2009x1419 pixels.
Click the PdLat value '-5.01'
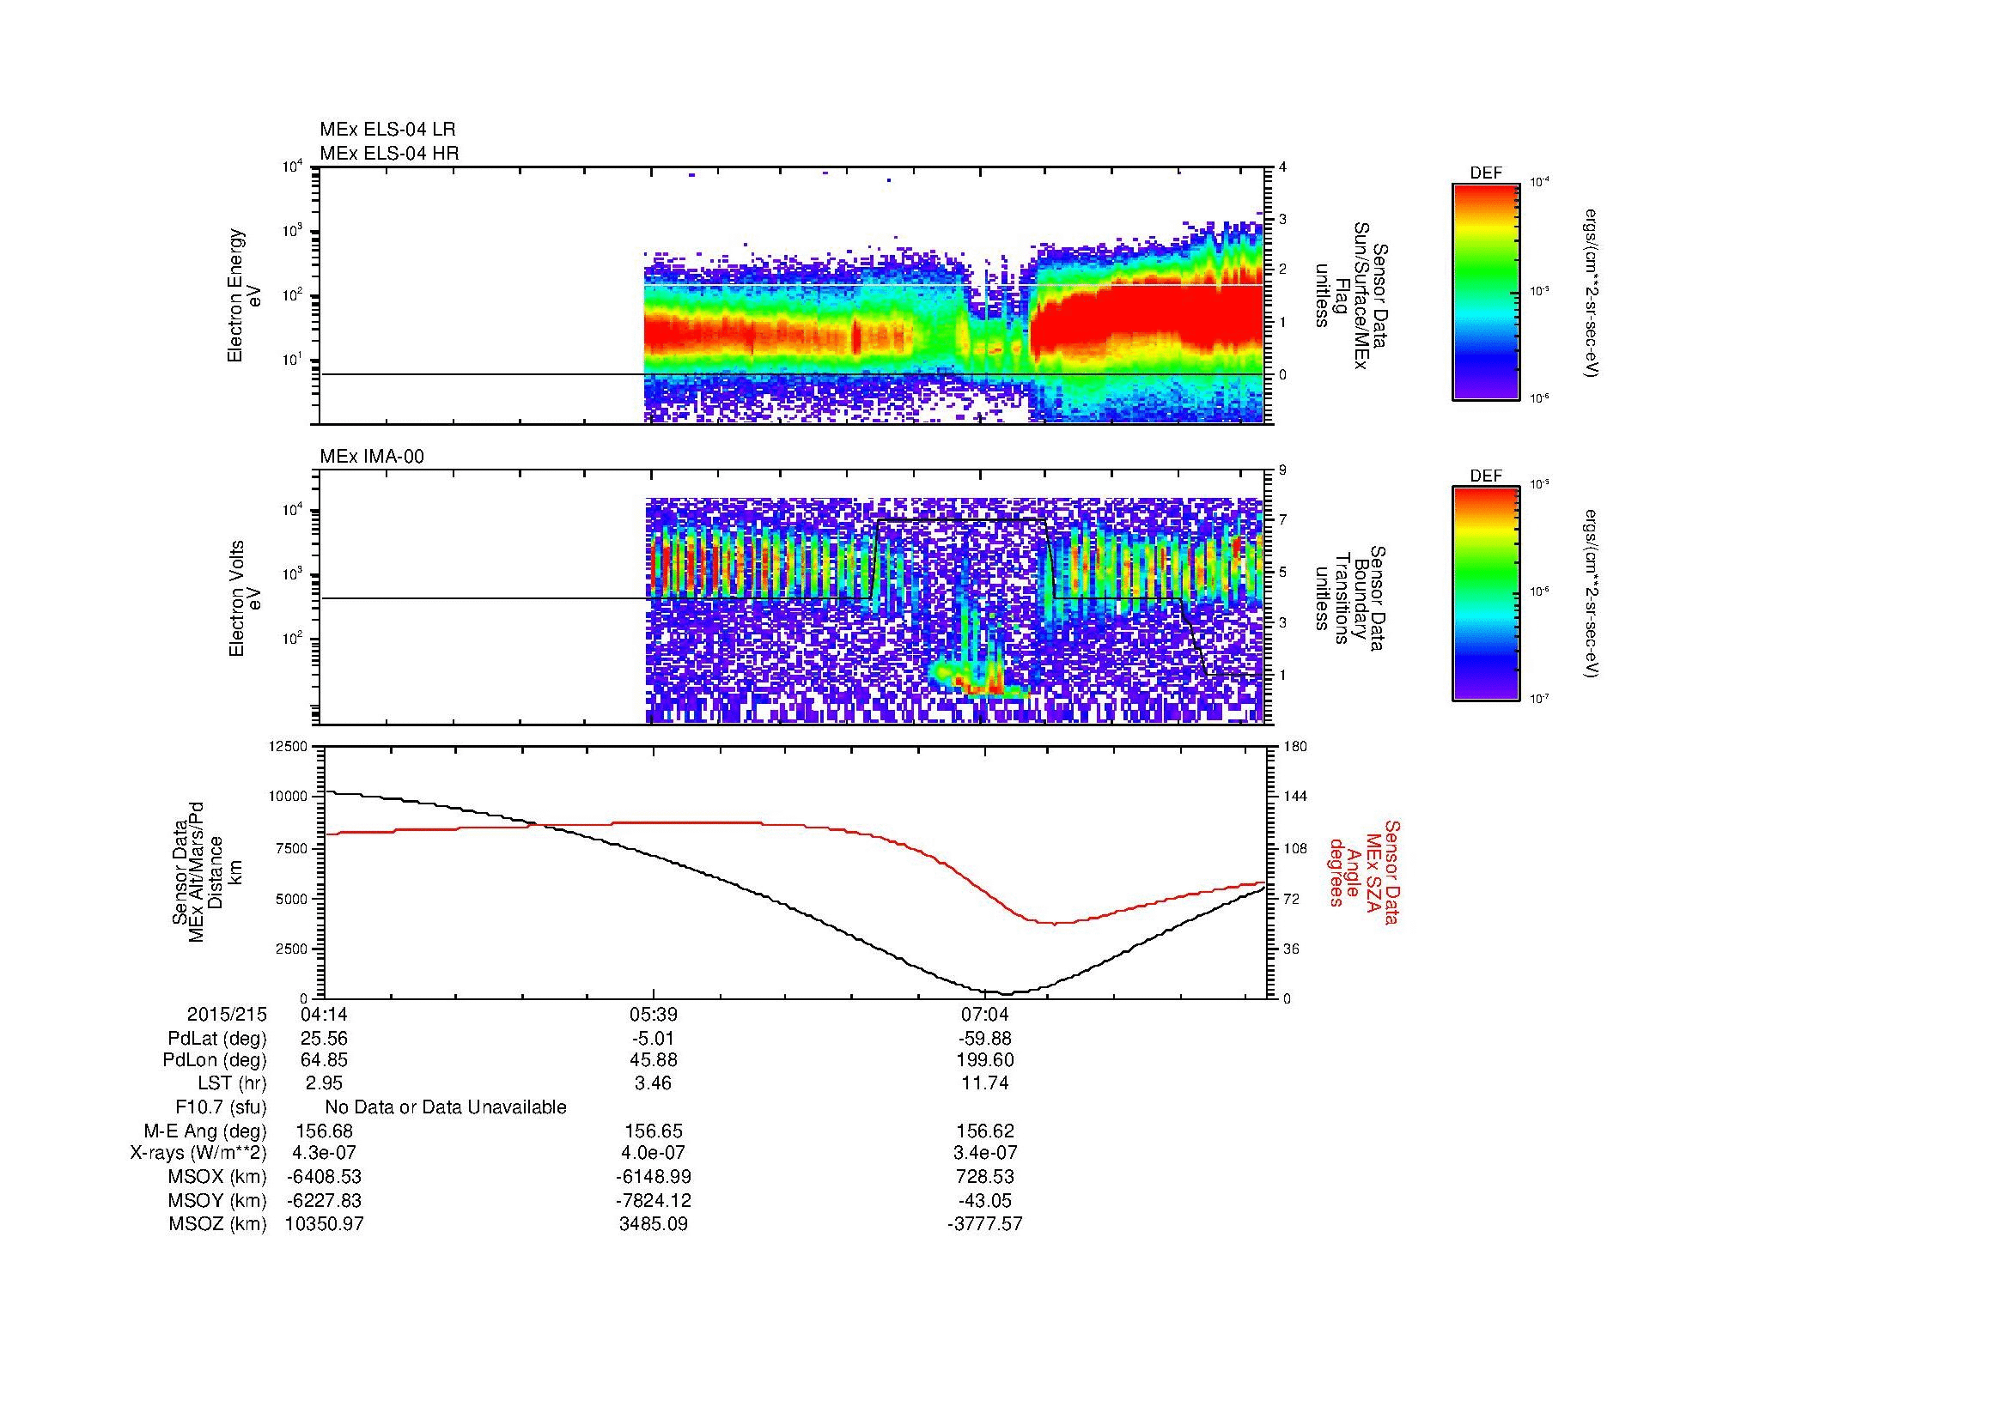coord(653,1039)
